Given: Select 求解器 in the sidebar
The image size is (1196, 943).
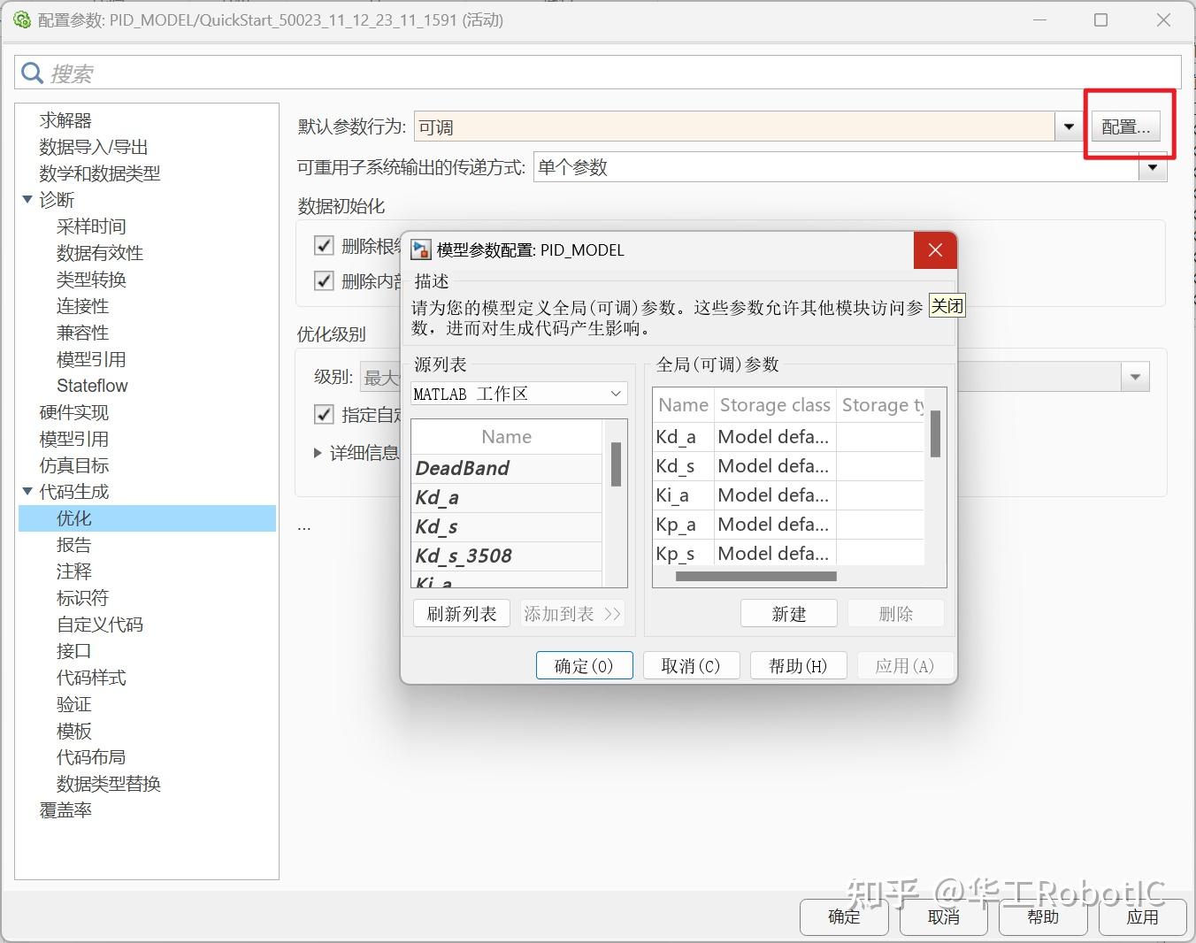Looking at the screenshot, I should pyautogui.click(x=65, y=119).
